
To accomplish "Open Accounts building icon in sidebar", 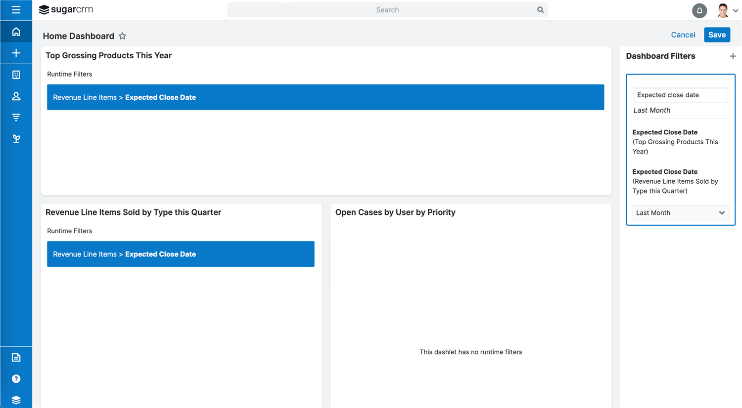I will pos(16,75).
